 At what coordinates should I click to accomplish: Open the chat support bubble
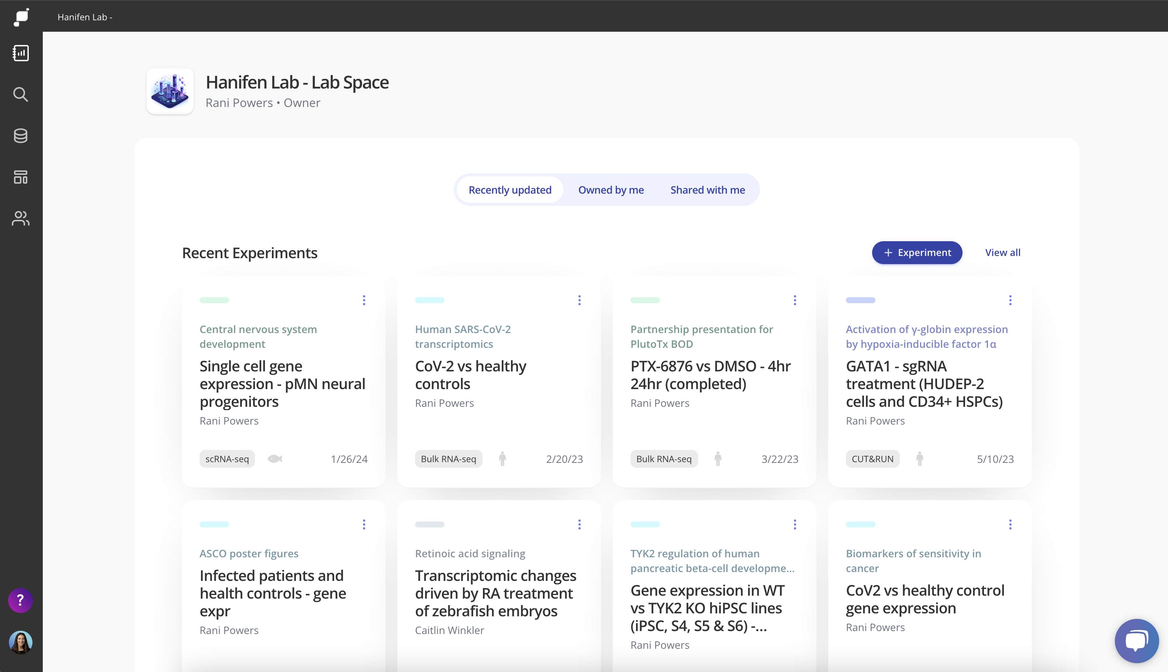tap(1136, 641)
